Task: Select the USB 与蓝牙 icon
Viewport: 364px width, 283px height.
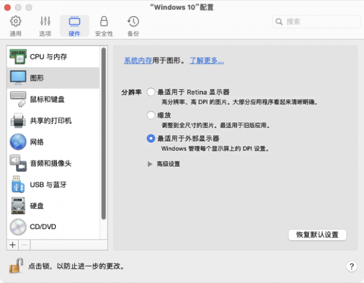Action: (18, 184)
